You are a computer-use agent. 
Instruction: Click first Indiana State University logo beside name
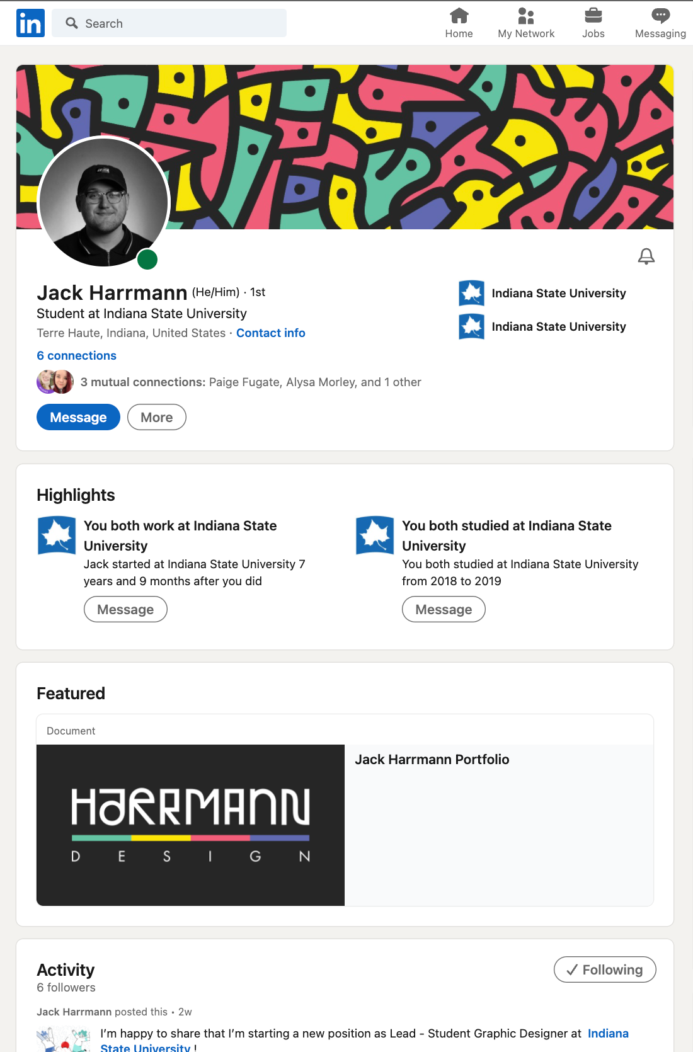472,293
